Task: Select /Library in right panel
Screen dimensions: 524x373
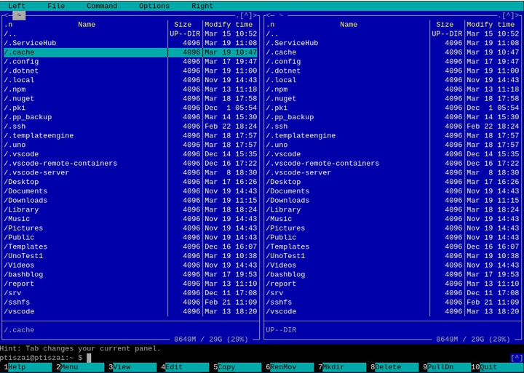Action: 392,209
